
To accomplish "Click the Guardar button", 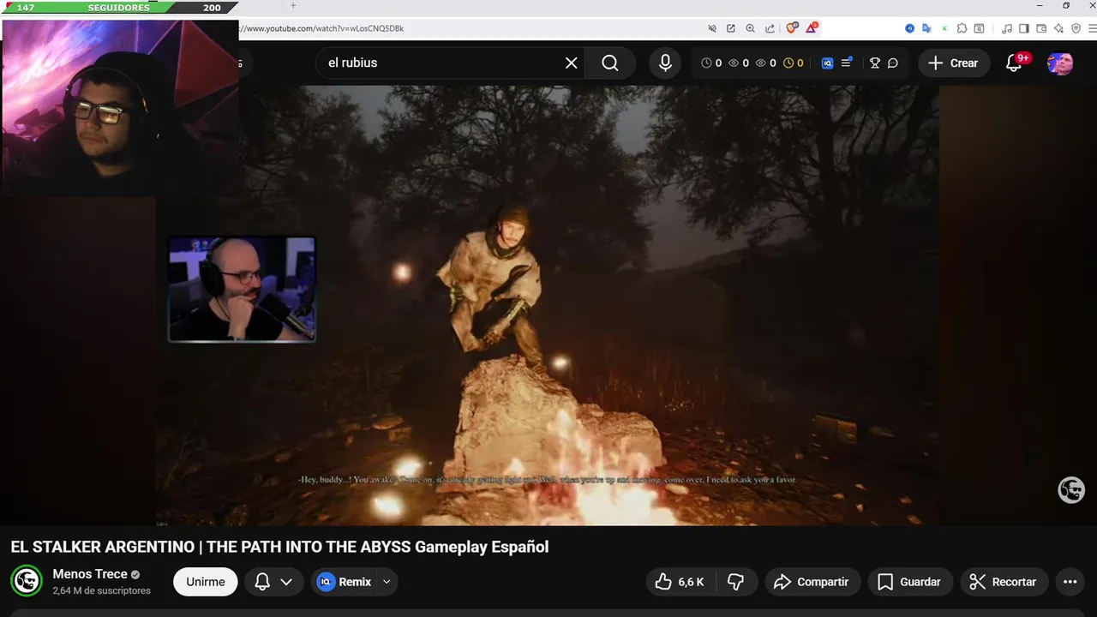I will (910, 582).
